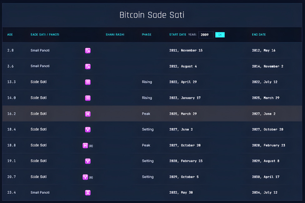Screen dimensions: 305x203
Task: Click start date 2012, August 4
Action: [x=183, y=66]
